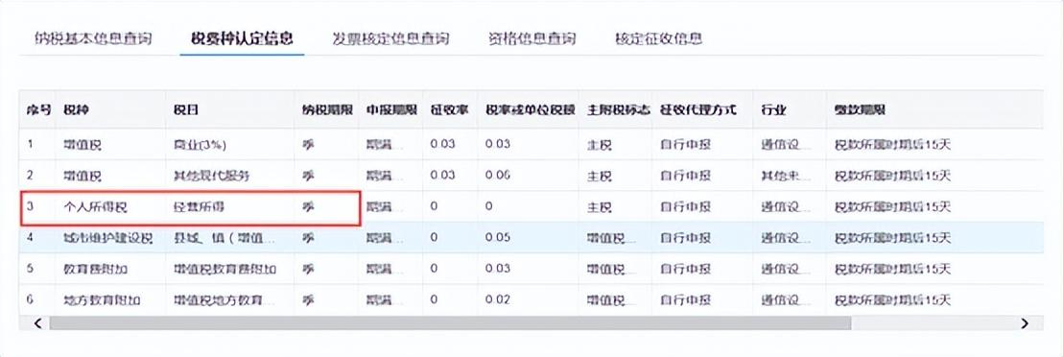1063x357 pixels.
Task: Click the scroll left arrow of table
Action: pyautogui.click(x=38, y=323)
